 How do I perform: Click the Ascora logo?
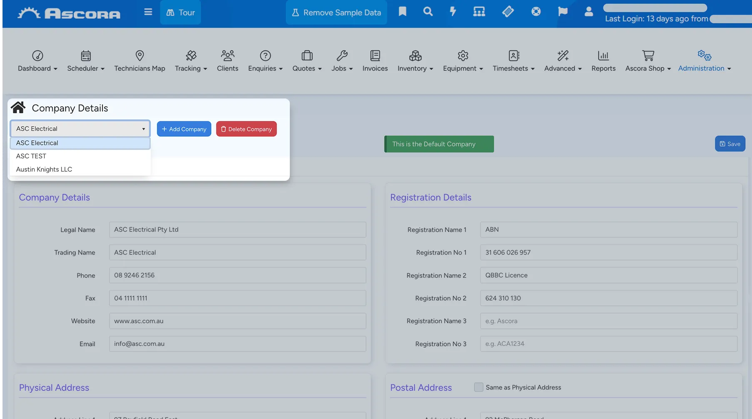(69, 13)
